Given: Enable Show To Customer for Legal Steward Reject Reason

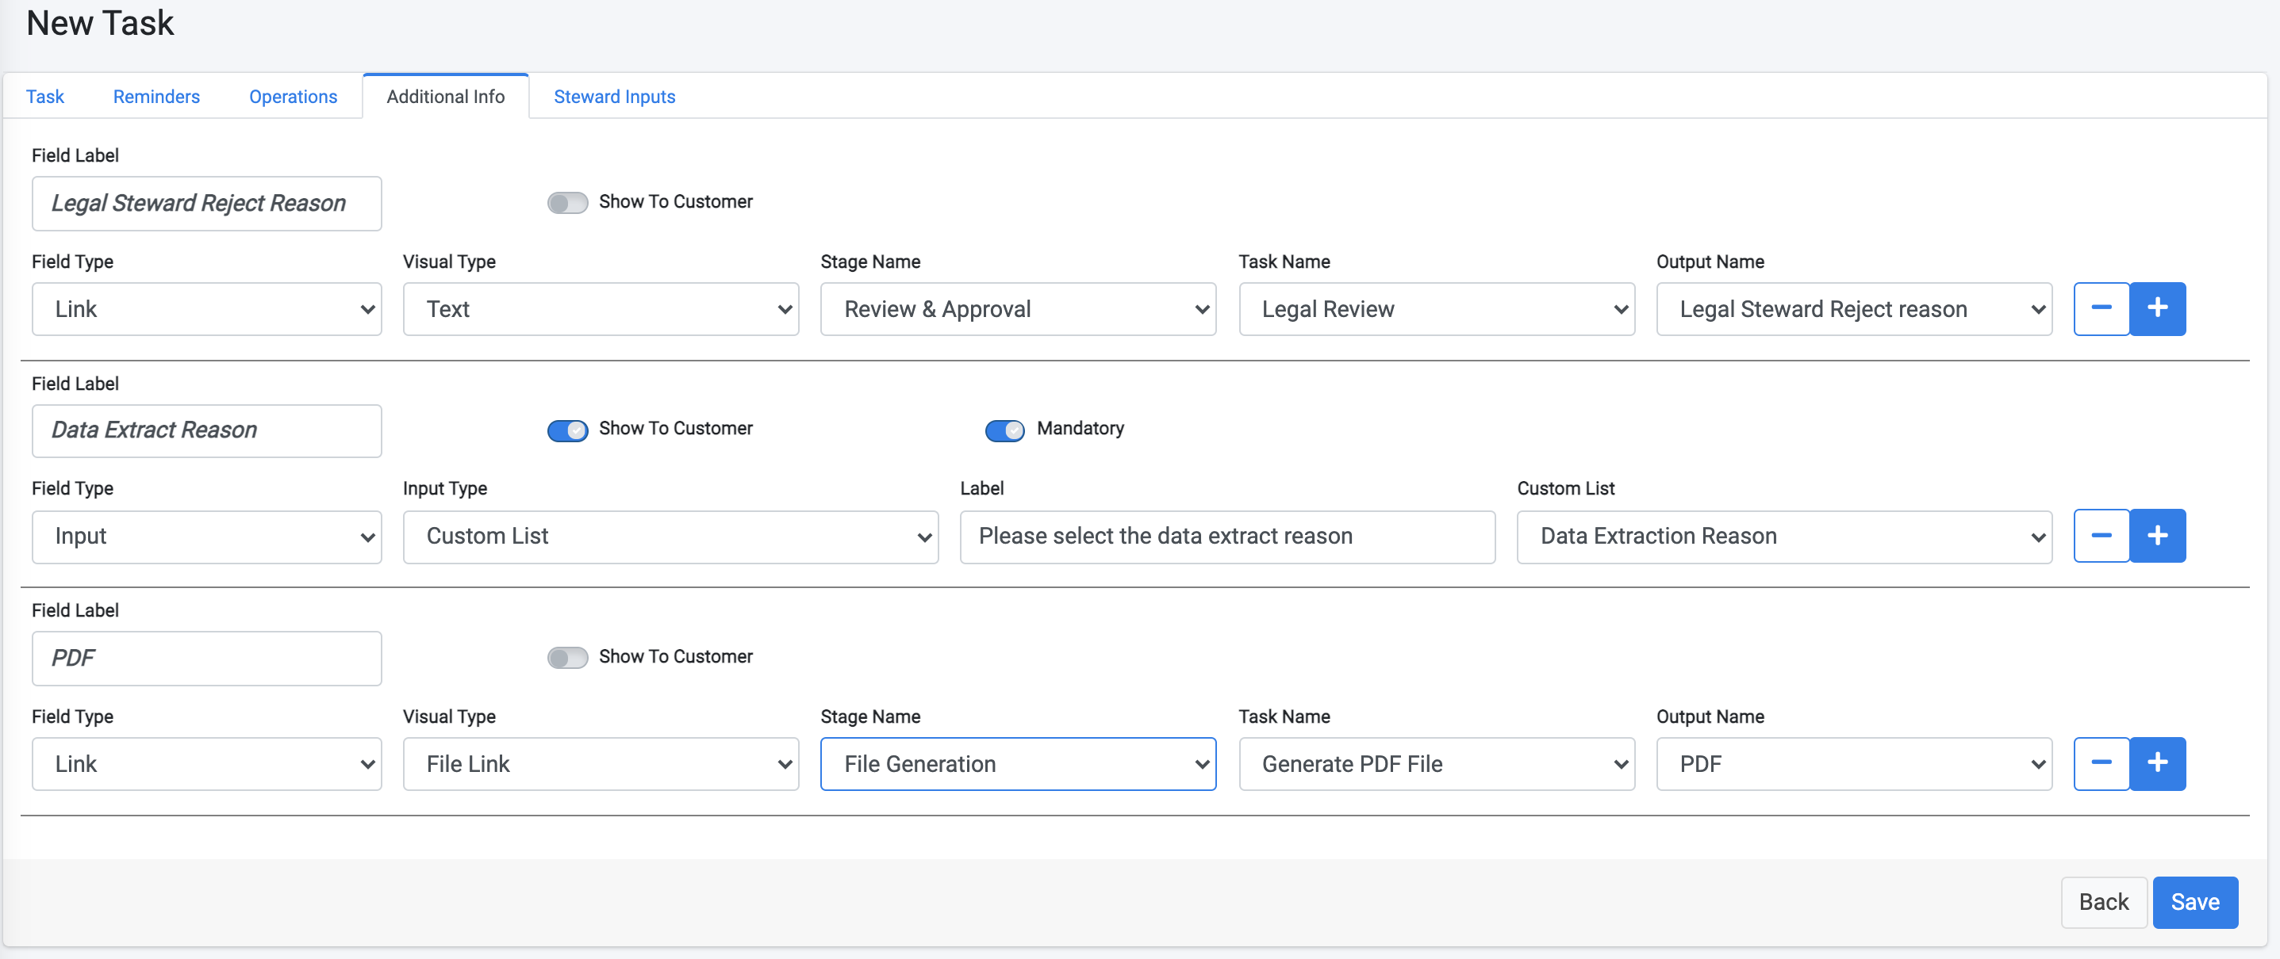Looking at the screenshot, I should click(x=567, y=202).
